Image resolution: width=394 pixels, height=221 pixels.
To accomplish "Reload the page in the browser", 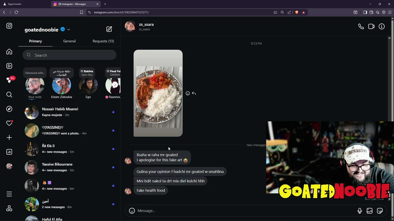I will (16, 12).
